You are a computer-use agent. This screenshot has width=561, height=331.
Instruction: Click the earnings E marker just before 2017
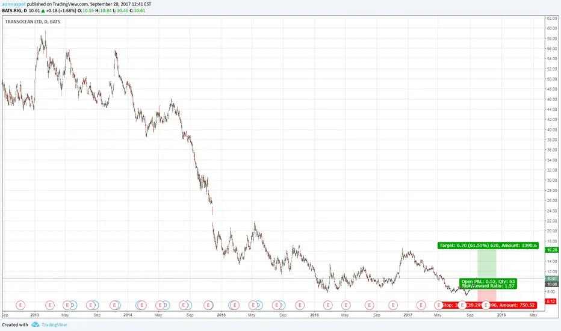[x=393, y=305]
